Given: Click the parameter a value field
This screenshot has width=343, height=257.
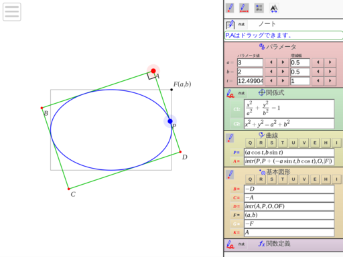Looking at the screenshot, I should 250,63.
